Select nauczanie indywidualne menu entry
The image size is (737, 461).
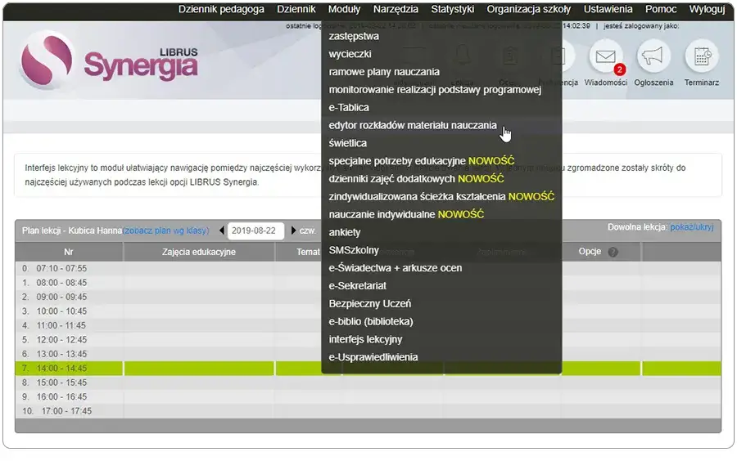(406, 214)
